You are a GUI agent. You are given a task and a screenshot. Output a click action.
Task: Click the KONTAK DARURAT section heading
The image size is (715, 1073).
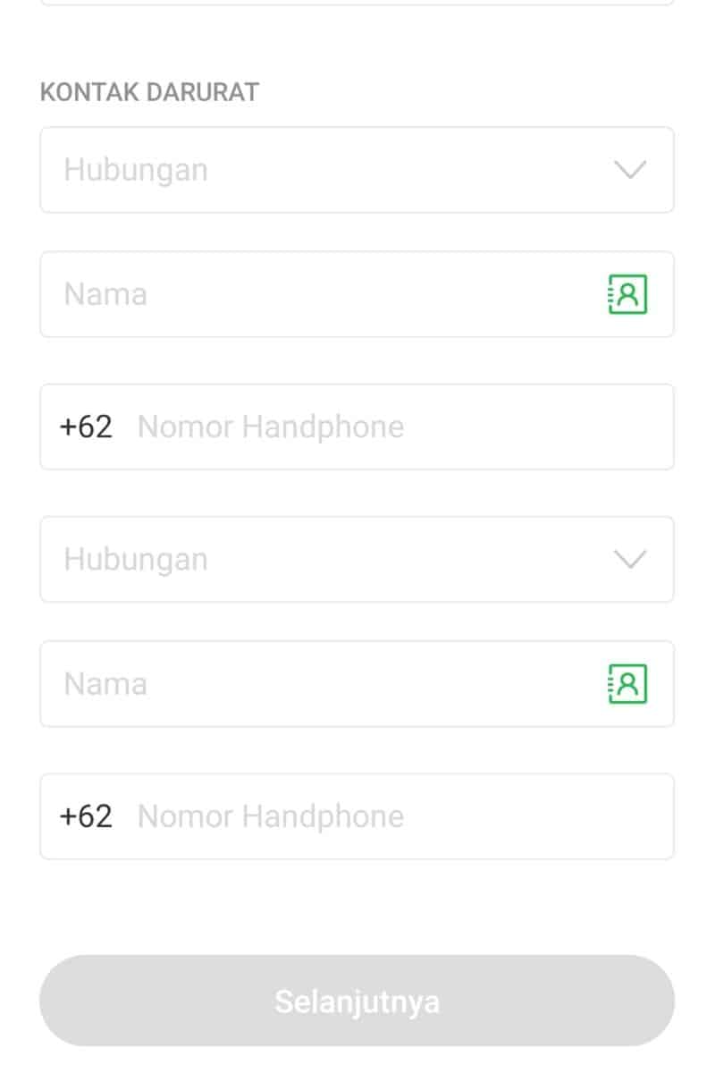tap(149, 92)
